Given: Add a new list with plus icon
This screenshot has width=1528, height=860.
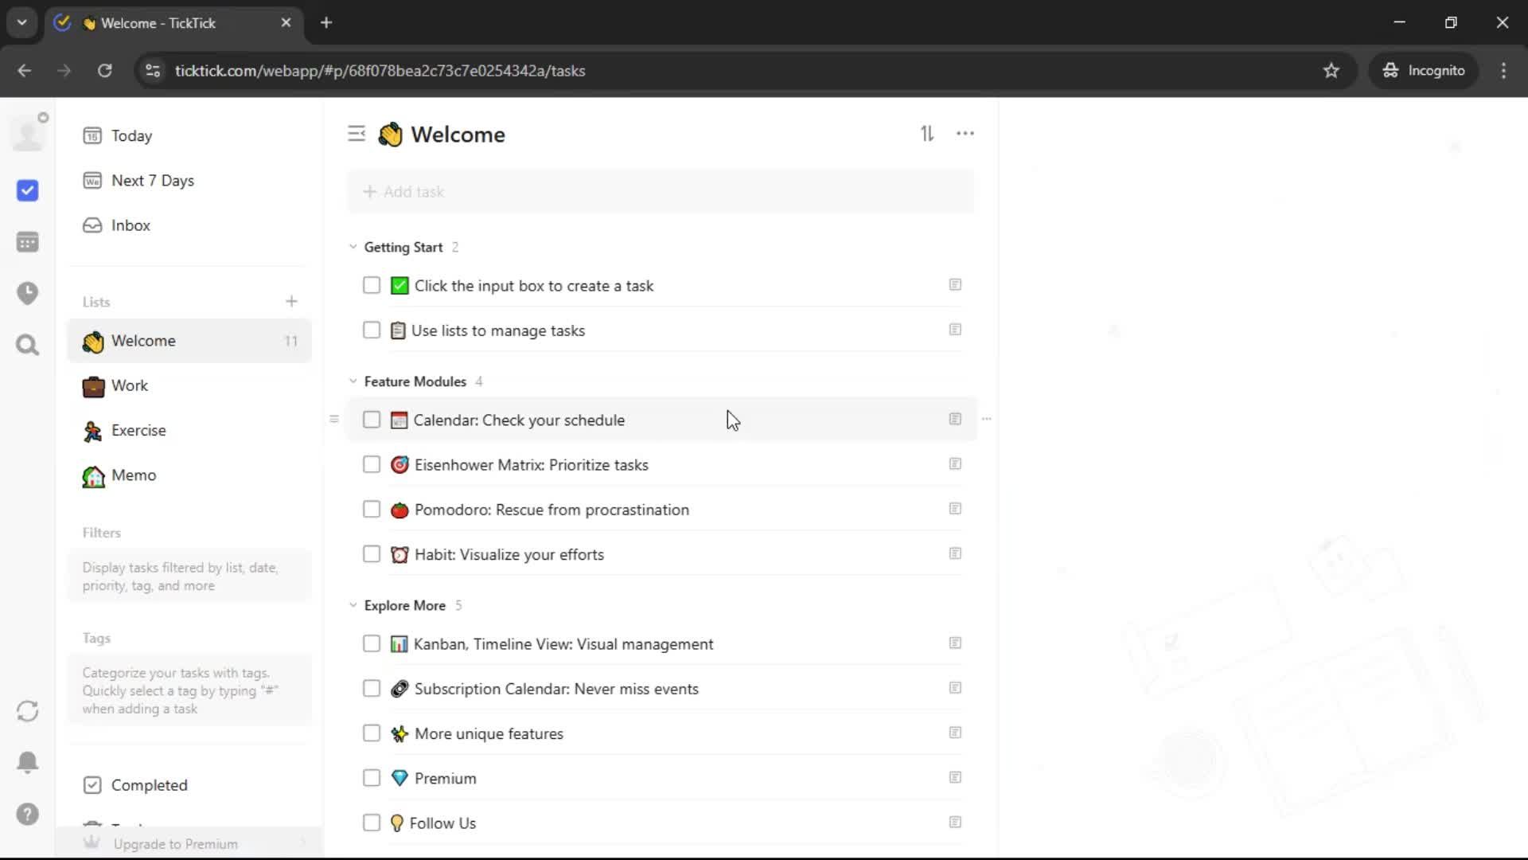Looking at the screenshot, I should [x=291, y=302].
